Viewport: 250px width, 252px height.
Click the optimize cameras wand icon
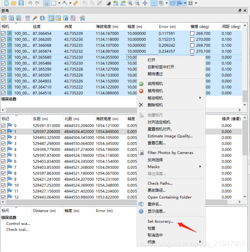click(35, 18)
